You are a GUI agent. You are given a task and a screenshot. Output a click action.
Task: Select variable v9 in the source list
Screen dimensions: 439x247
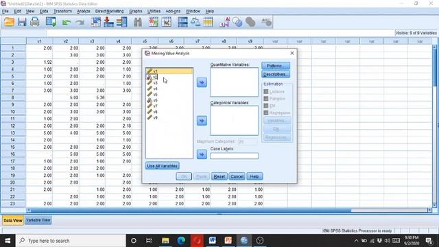coord(169,117)
